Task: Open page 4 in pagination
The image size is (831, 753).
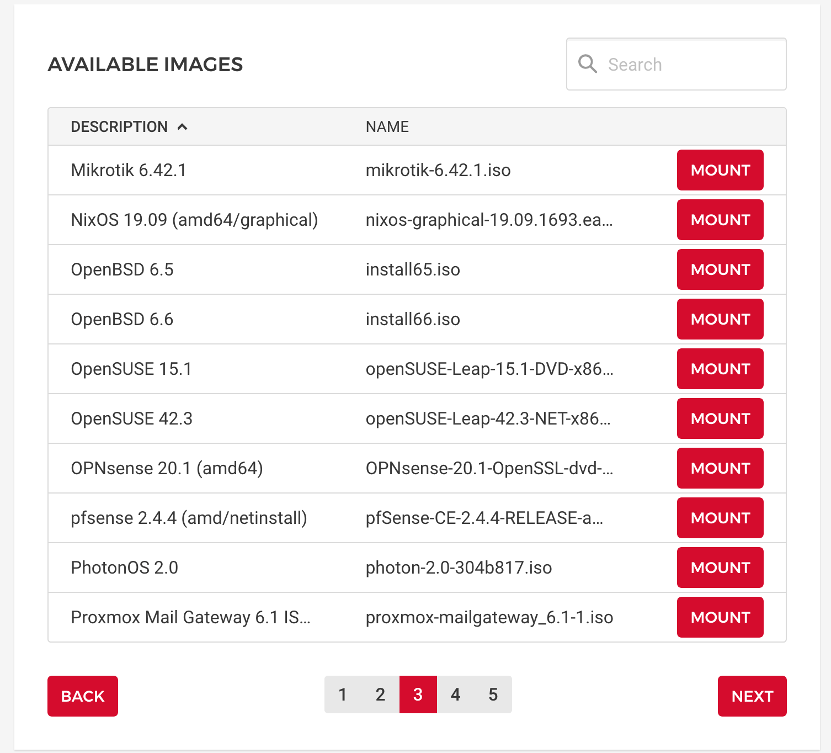Action: pos(455,694)
